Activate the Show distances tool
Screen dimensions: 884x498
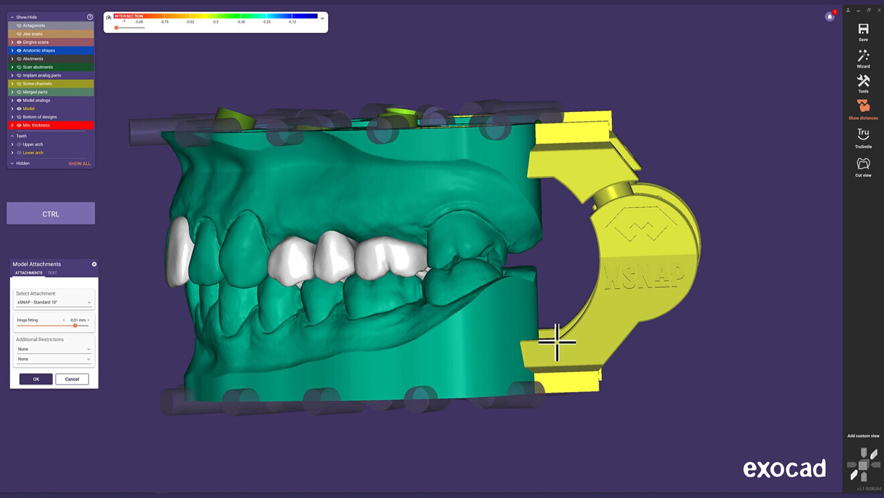863,109
